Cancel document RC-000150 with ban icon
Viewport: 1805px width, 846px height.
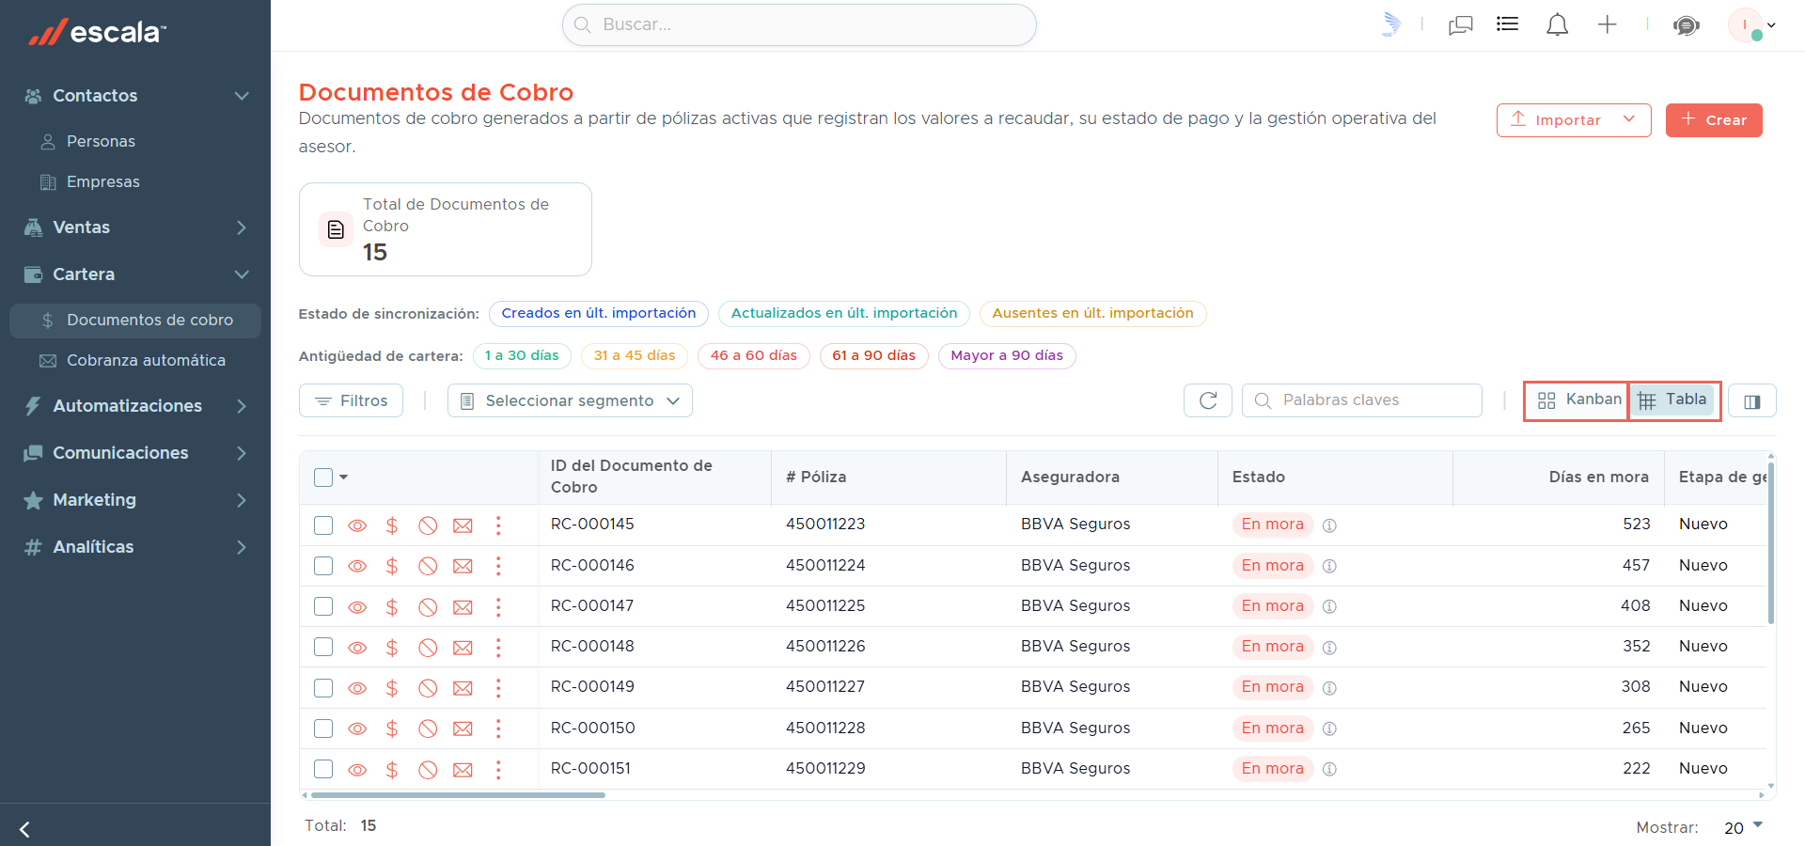[x=428, y=728]
